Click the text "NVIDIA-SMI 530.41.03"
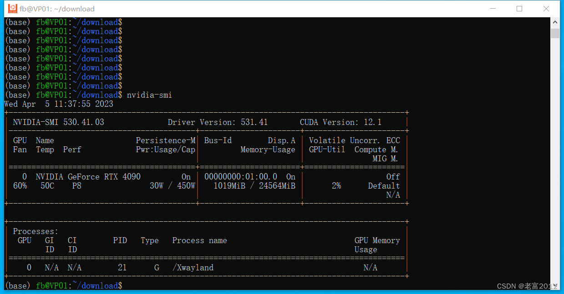This screenshot has width=564, height=294. click(x=59, y=122)
